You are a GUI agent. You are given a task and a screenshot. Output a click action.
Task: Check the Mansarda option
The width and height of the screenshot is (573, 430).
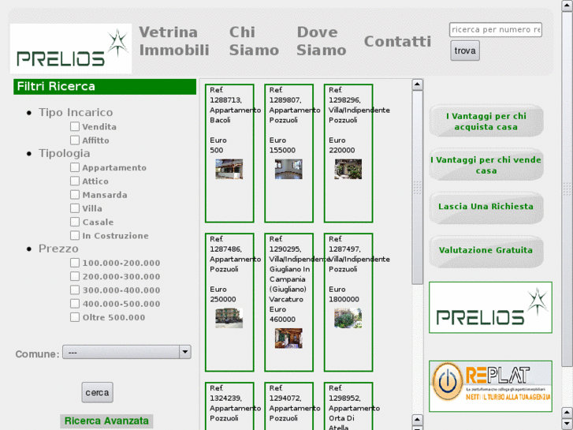[75, 194]
